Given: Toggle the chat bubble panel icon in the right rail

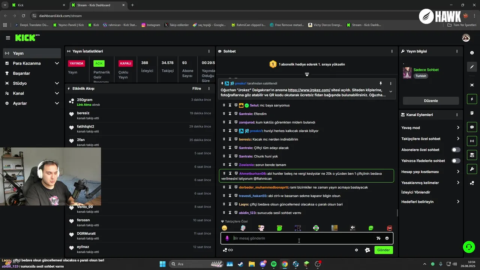Looking at the screenshot, I should point(472,127).
